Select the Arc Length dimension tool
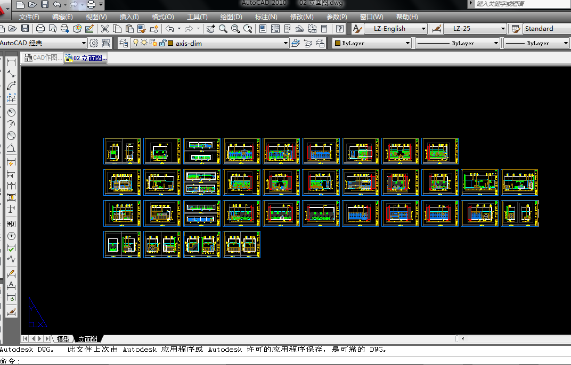This screenshot has height=365, width=571. [11, 86]
